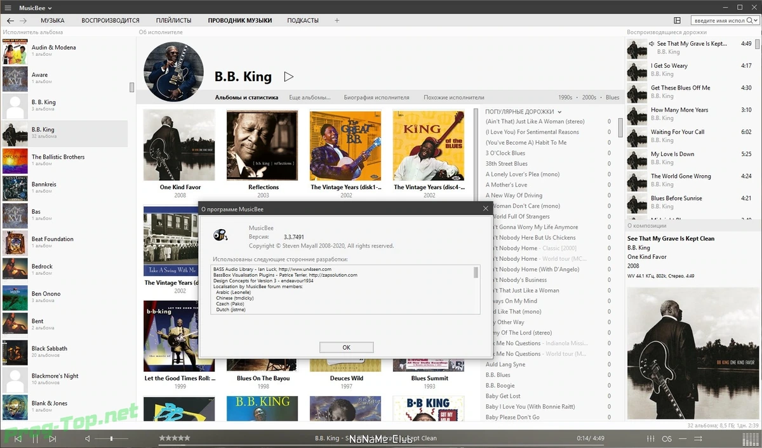Switch to the МУЗЫКА tab
Viewport: 762px width, 448px height.
pos(53,20)
